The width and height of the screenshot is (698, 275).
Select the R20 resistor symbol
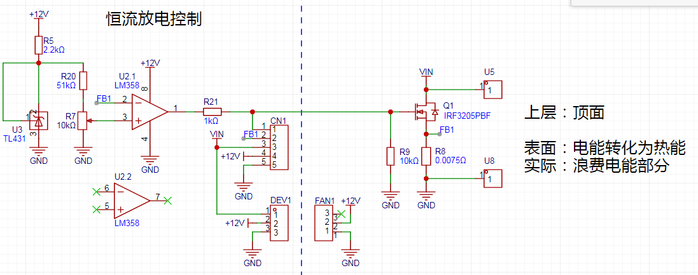click(x=83, y=81)
